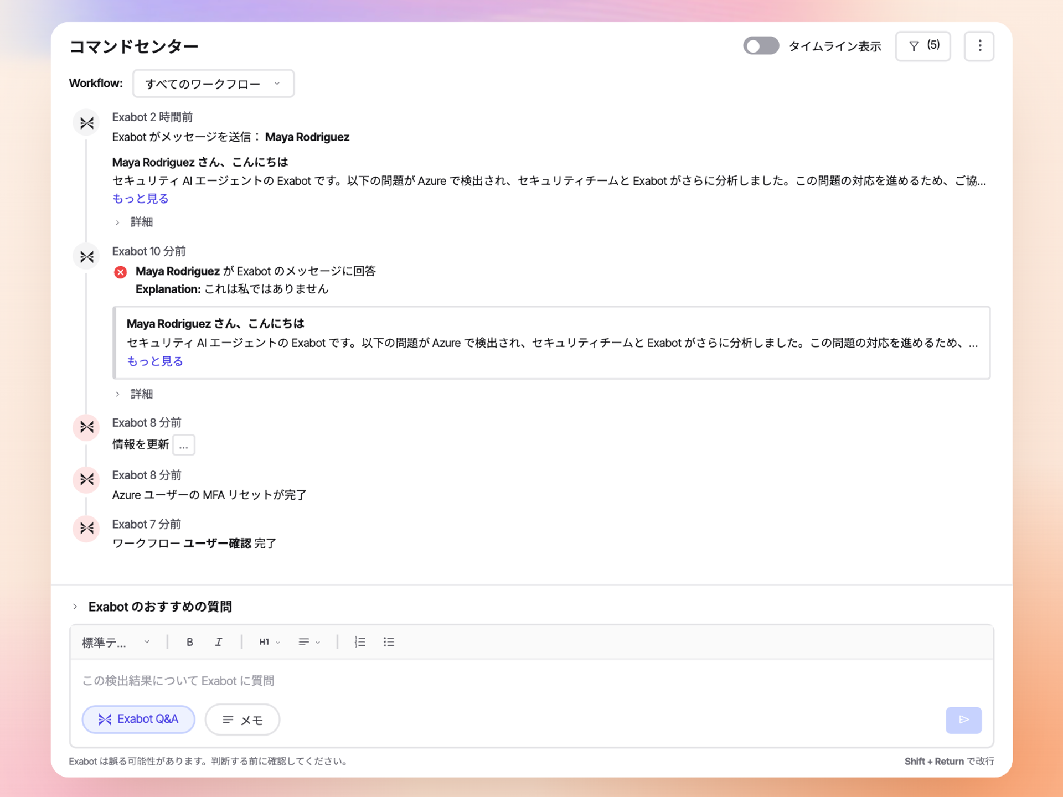This screenshot has height=797, width=1063.
Task: Click Exabot avatar icon for the 2 時間前 entry
Action: [x=86, y=123]
